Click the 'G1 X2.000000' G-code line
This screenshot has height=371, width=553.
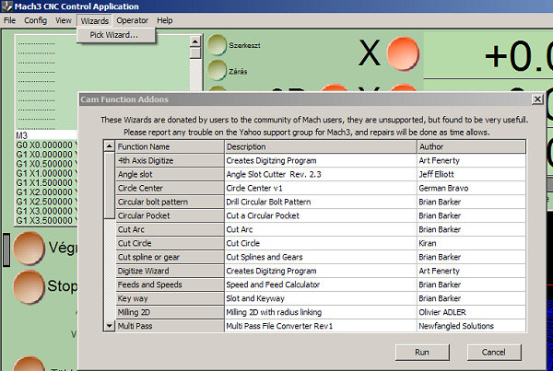[x=46, y=192]
